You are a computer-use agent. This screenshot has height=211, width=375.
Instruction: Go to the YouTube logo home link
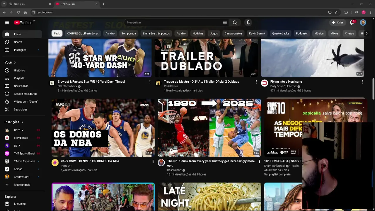23,23
